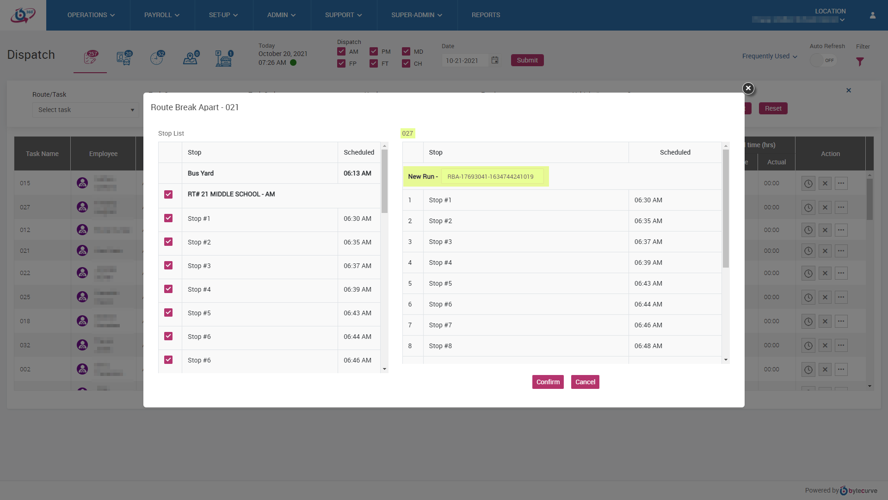
Task: Click the map location icon with 0 badge
Action: pyautogui.click(x=190, y=58)
